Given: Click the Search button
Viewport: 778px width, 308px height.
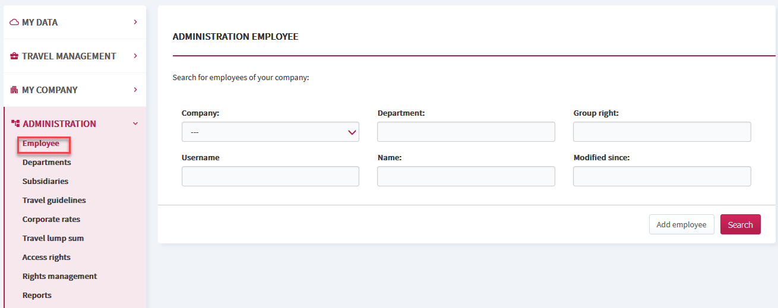Looking at the screenshot, I should point(741,224).
